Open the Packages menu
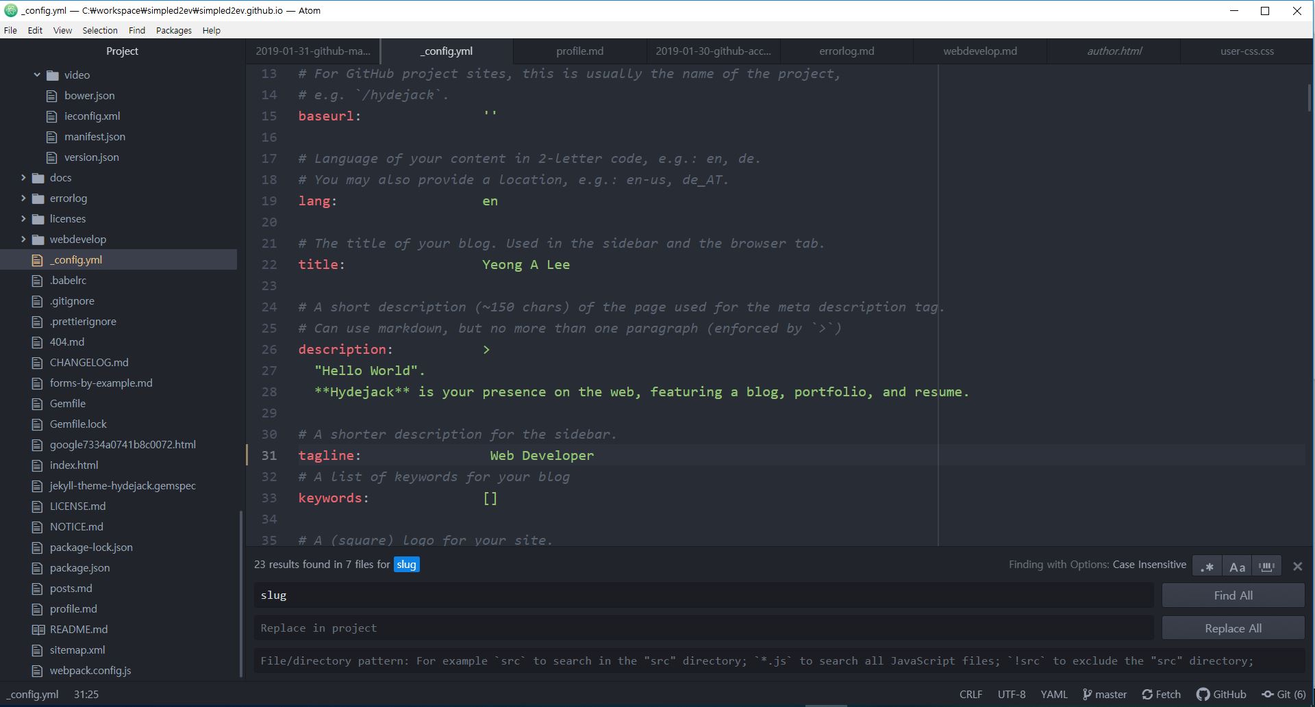 coord(174,30)
